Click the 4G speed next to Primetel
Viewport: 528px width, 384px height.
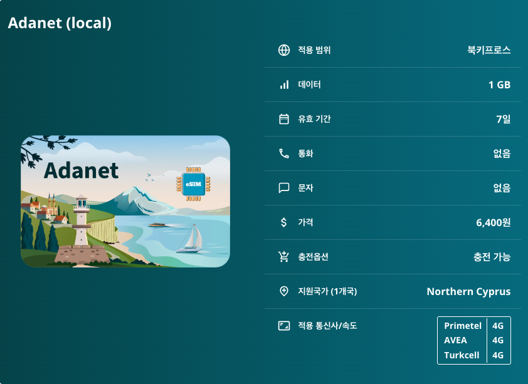point(498,326)
